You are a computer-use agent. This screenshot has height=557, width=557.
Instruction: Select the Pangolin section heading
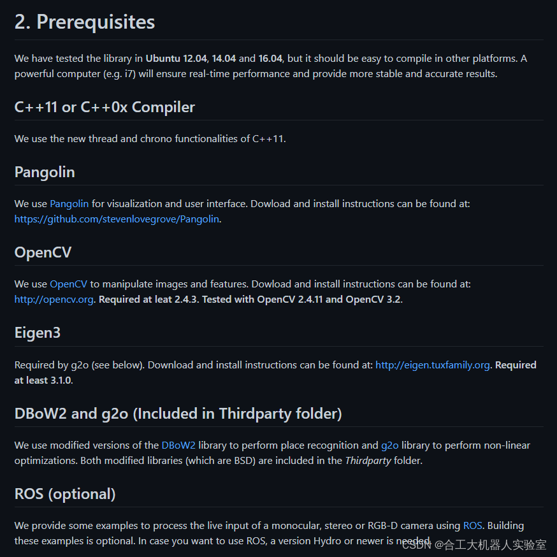coord(45,172)
